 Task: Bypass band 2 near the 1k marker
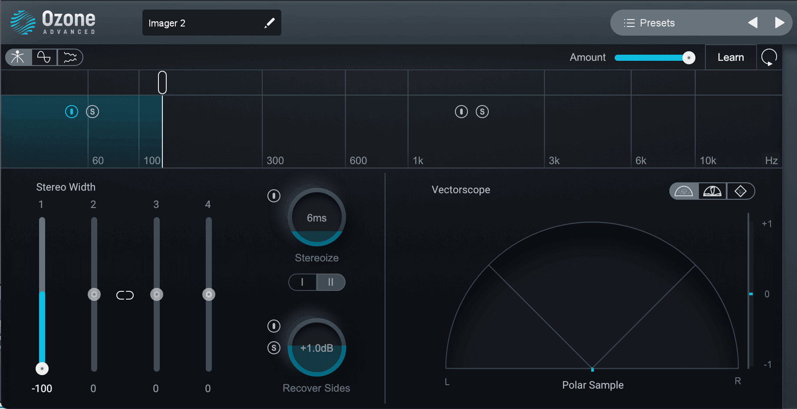coord(461,112)
